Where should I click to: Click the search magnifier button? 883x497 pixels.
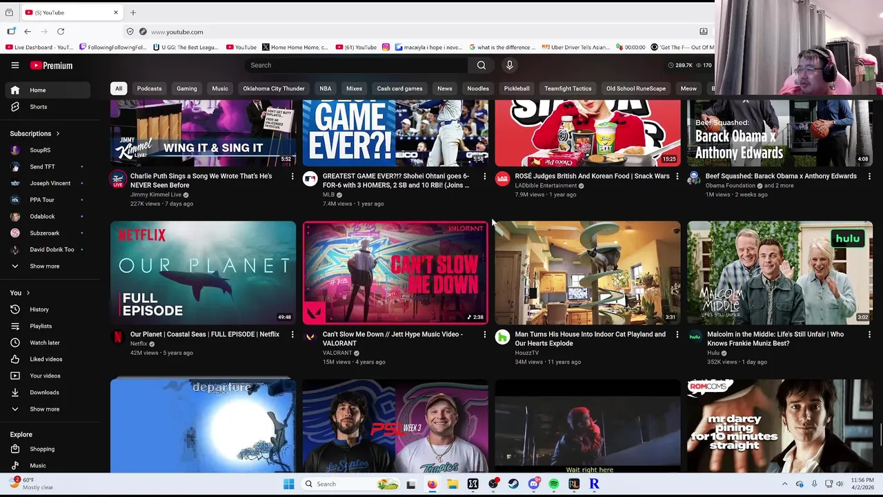point(481,65)
